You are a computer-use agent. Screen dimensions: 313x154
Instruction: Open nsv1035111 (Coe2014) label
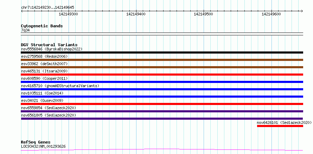pos(42,93)
